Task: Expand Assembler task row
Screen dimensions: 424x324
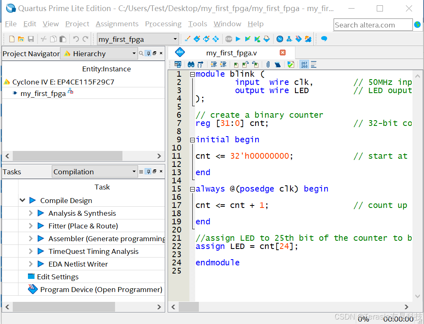Action: pyautogui.click(x=30, y=238)
